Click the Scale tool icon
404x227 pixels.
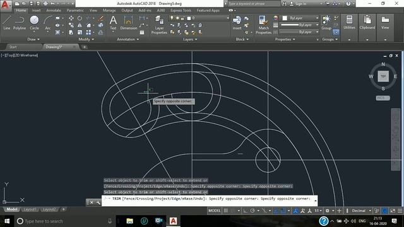tap(80, 32)
